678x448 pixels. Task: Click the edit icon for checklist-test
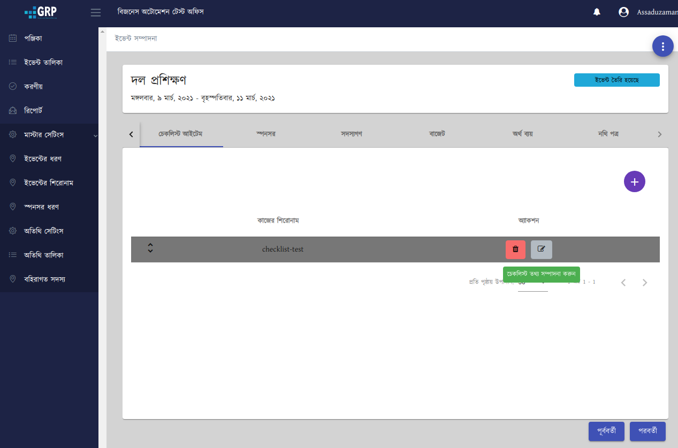541,249
